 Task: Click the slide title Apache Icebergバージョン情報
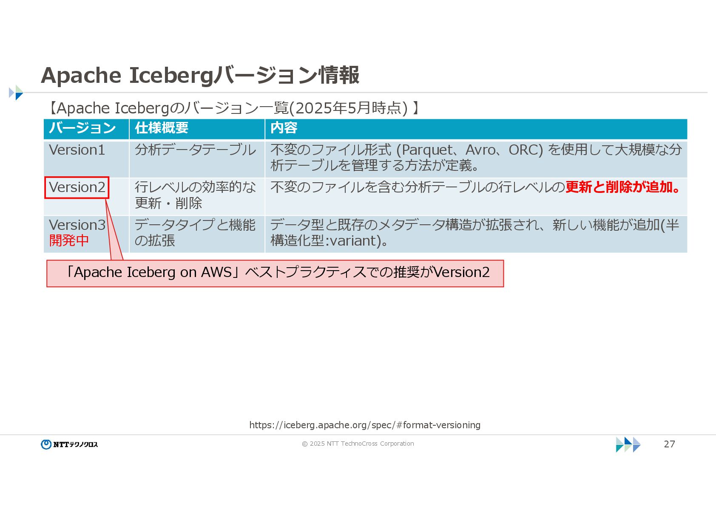[x=200, y=75]
